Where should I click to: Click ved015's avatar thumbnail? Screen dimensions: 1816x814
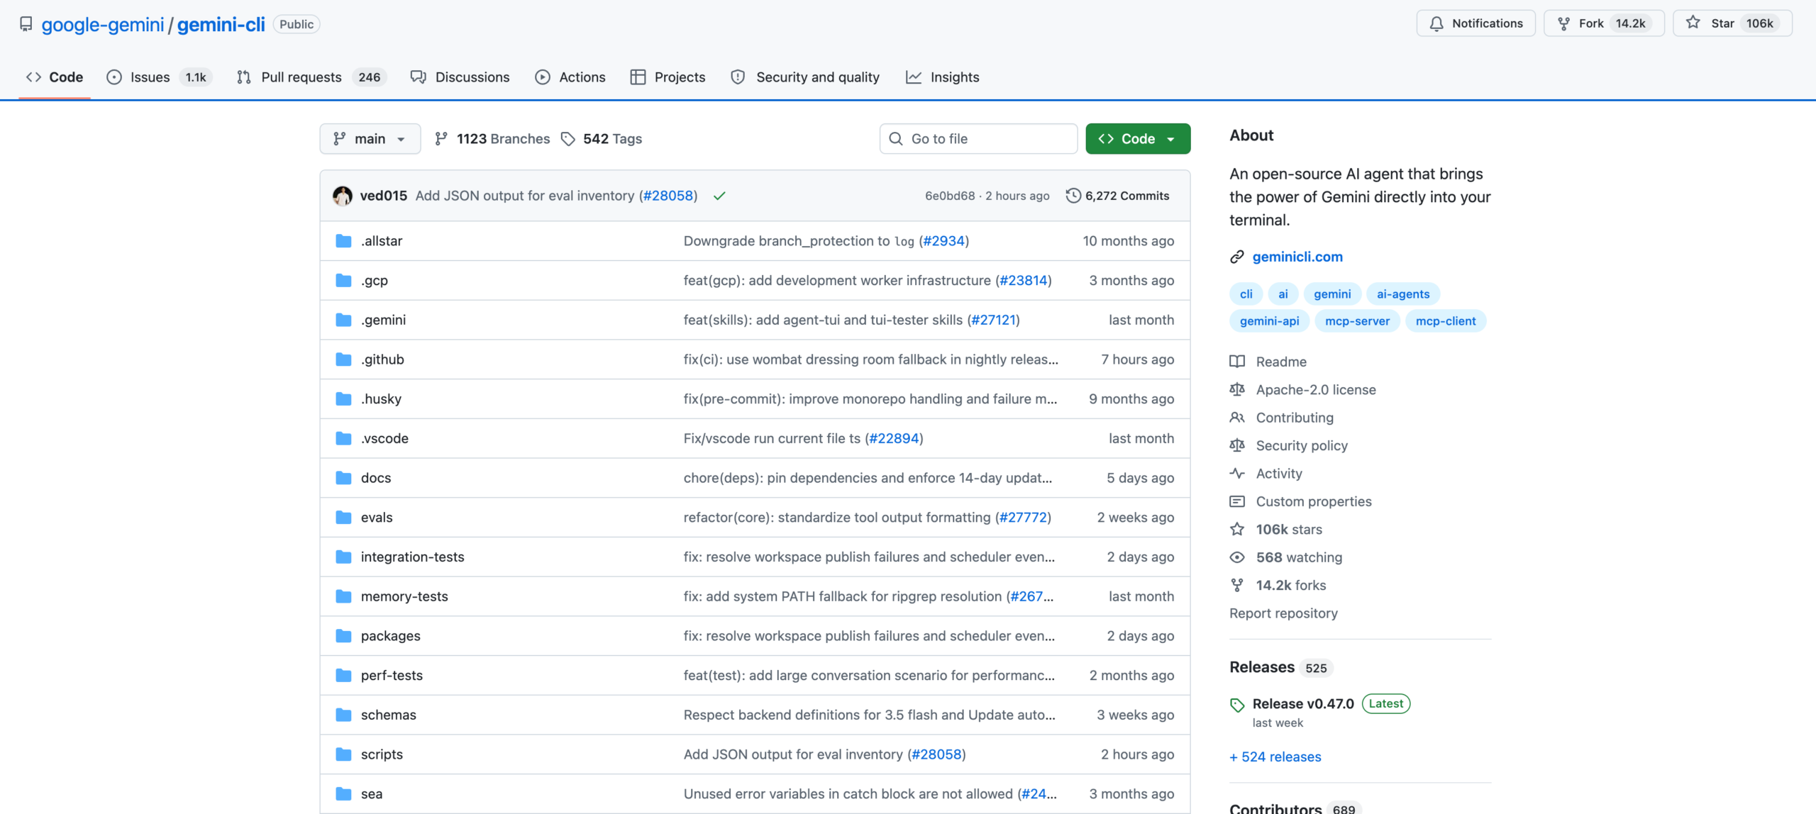pos(343,196)
